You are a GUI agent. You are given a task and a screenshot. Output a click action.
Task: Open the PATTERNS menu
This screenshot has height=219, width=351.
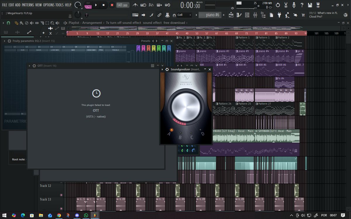tap(28, 5)
